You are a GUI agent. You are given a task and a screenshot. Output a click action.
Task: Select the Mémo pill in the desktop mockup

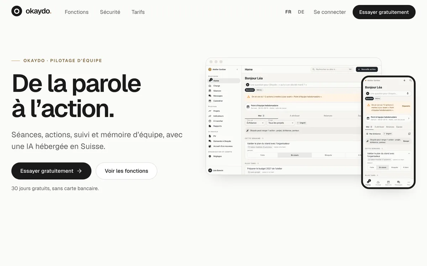click(x=259, y=90)
